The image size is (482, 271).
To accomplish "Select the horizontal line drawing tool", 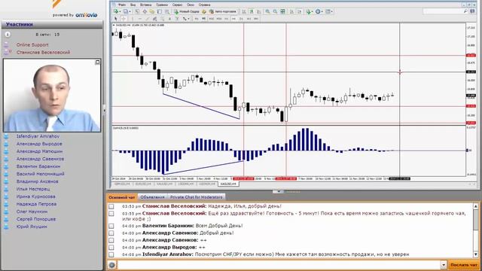I will [x=140, y=19].
